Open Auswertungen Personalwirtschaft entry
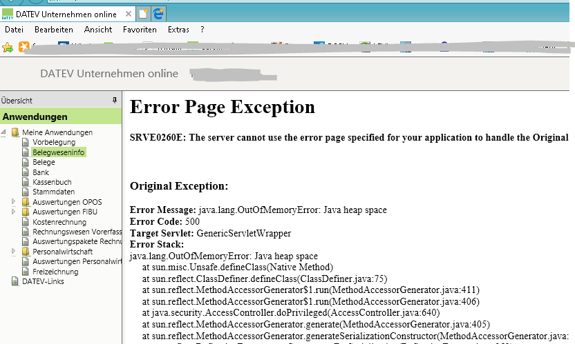Viewport: 575px width, 344px height. pyautogui.click(x=77, y=262)
